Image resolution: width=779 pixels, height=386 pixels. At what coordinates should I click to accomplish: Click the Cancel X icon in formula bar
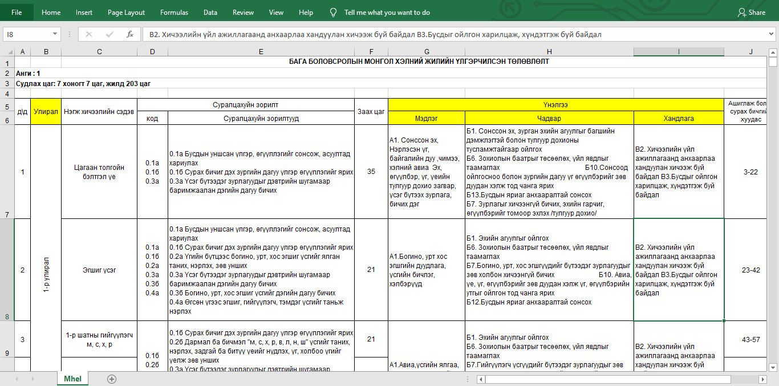pos(89,34)
